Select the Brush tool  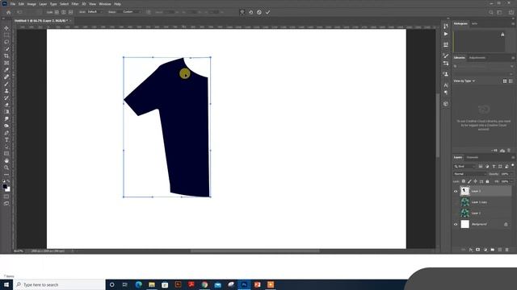point(6,84)
